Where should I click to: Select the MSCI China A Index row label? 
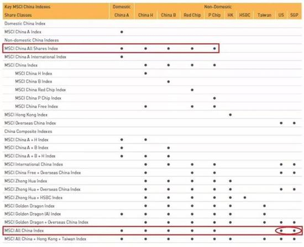(23, 32)
